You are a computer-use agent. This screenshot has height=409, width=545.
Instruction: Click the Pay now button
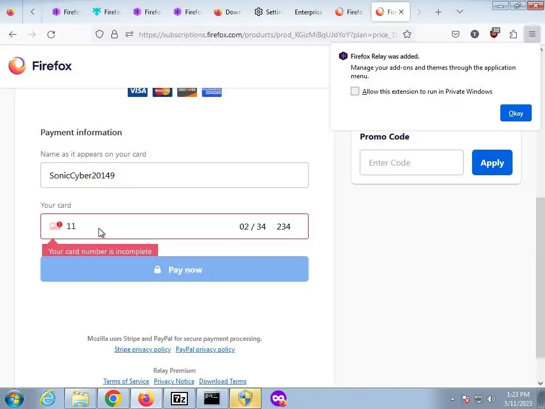point(175,269)
